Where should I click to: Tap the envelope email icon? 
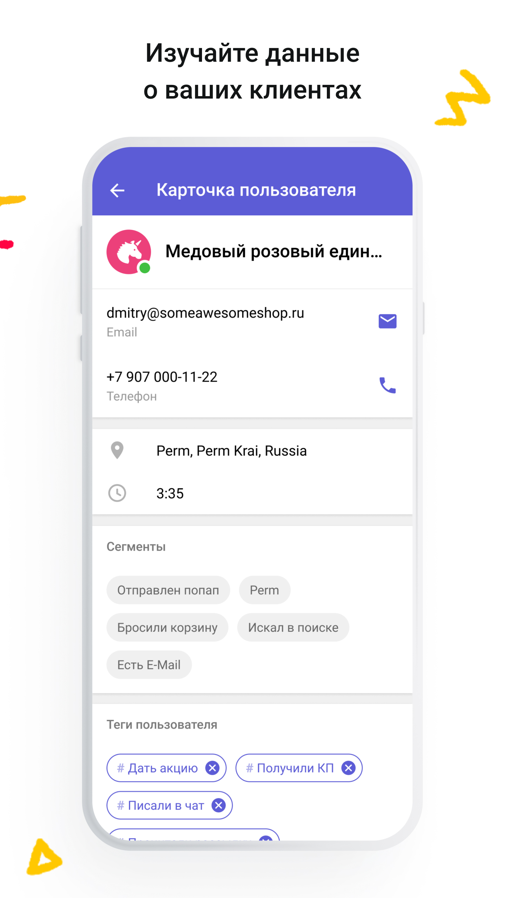click(388, 321)
